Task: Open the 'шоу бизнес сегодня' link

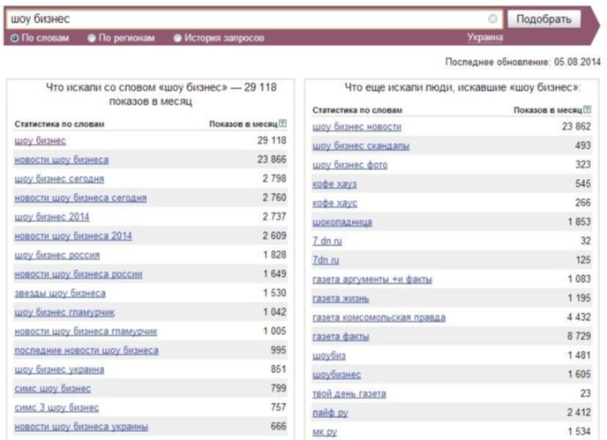Action: [x=59, y=179]
